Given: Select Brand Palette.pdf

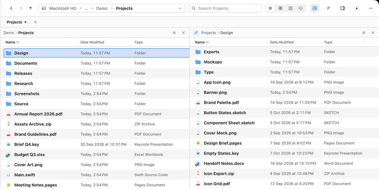Looking at the screenshot, I should (284, 103).
